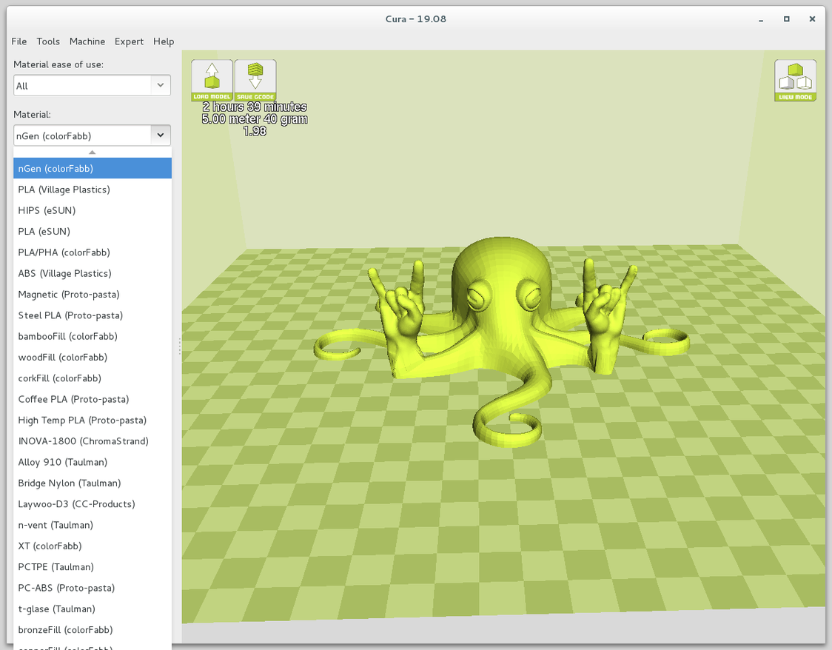The width and height of the screenshot is (832, 650).
Task: Open the Expert menu
Action: coord(129,41)
